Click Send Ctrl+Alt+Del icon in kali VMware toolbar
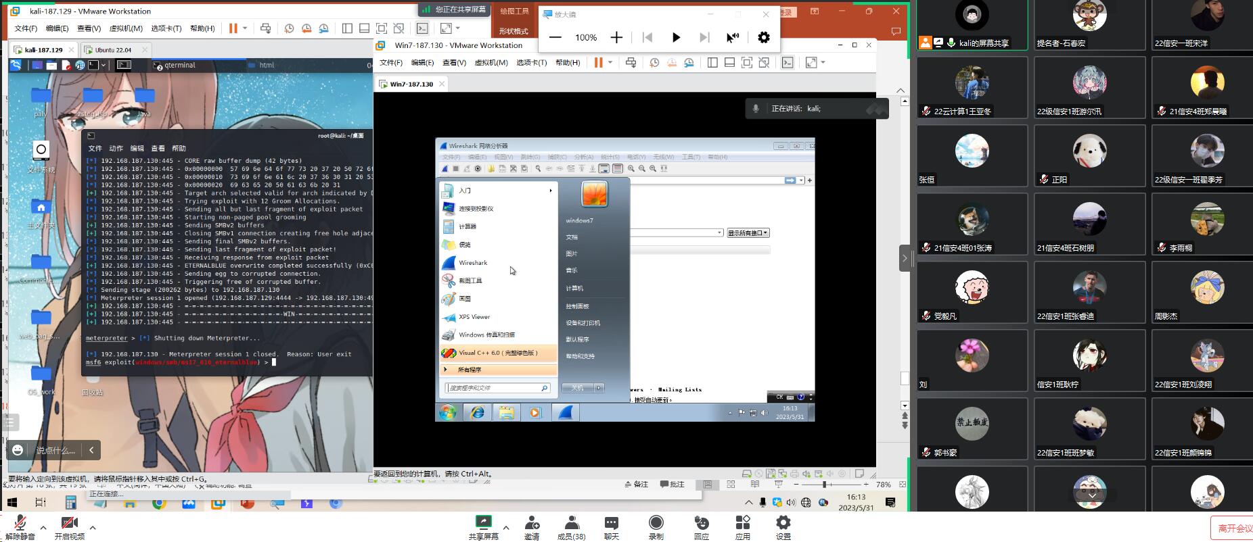 (x=265, y=28)
